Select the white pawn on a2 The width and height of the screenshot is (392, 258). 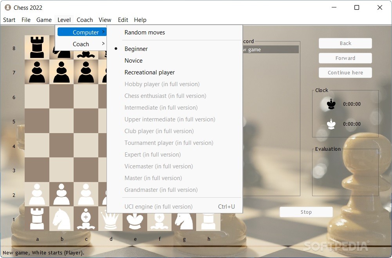click(x=37, y=194)
